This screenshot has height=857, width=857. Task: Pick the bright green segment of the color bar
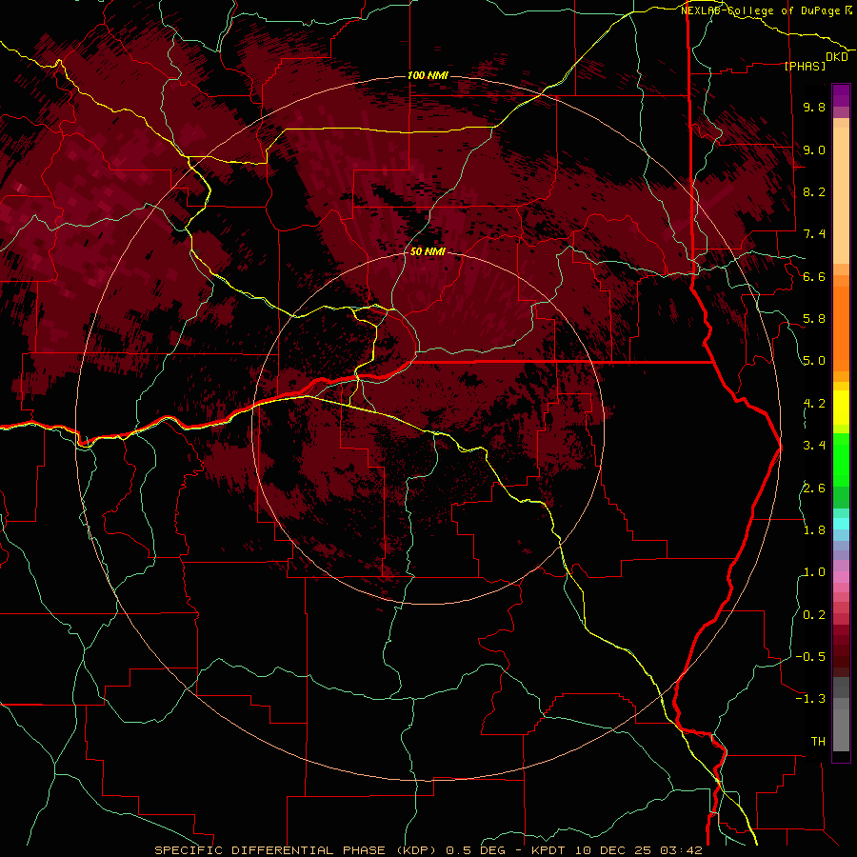(841, 459)
